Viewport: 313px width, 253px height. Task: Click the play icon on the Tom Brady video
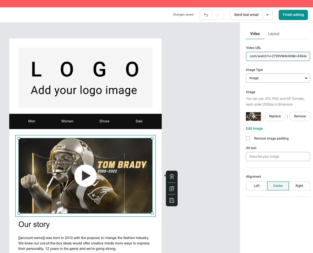[x=85, y=175]
